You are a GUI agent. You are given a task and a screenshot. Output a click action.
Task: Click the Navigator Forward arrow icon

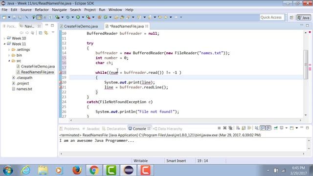(x=27, y=33)
